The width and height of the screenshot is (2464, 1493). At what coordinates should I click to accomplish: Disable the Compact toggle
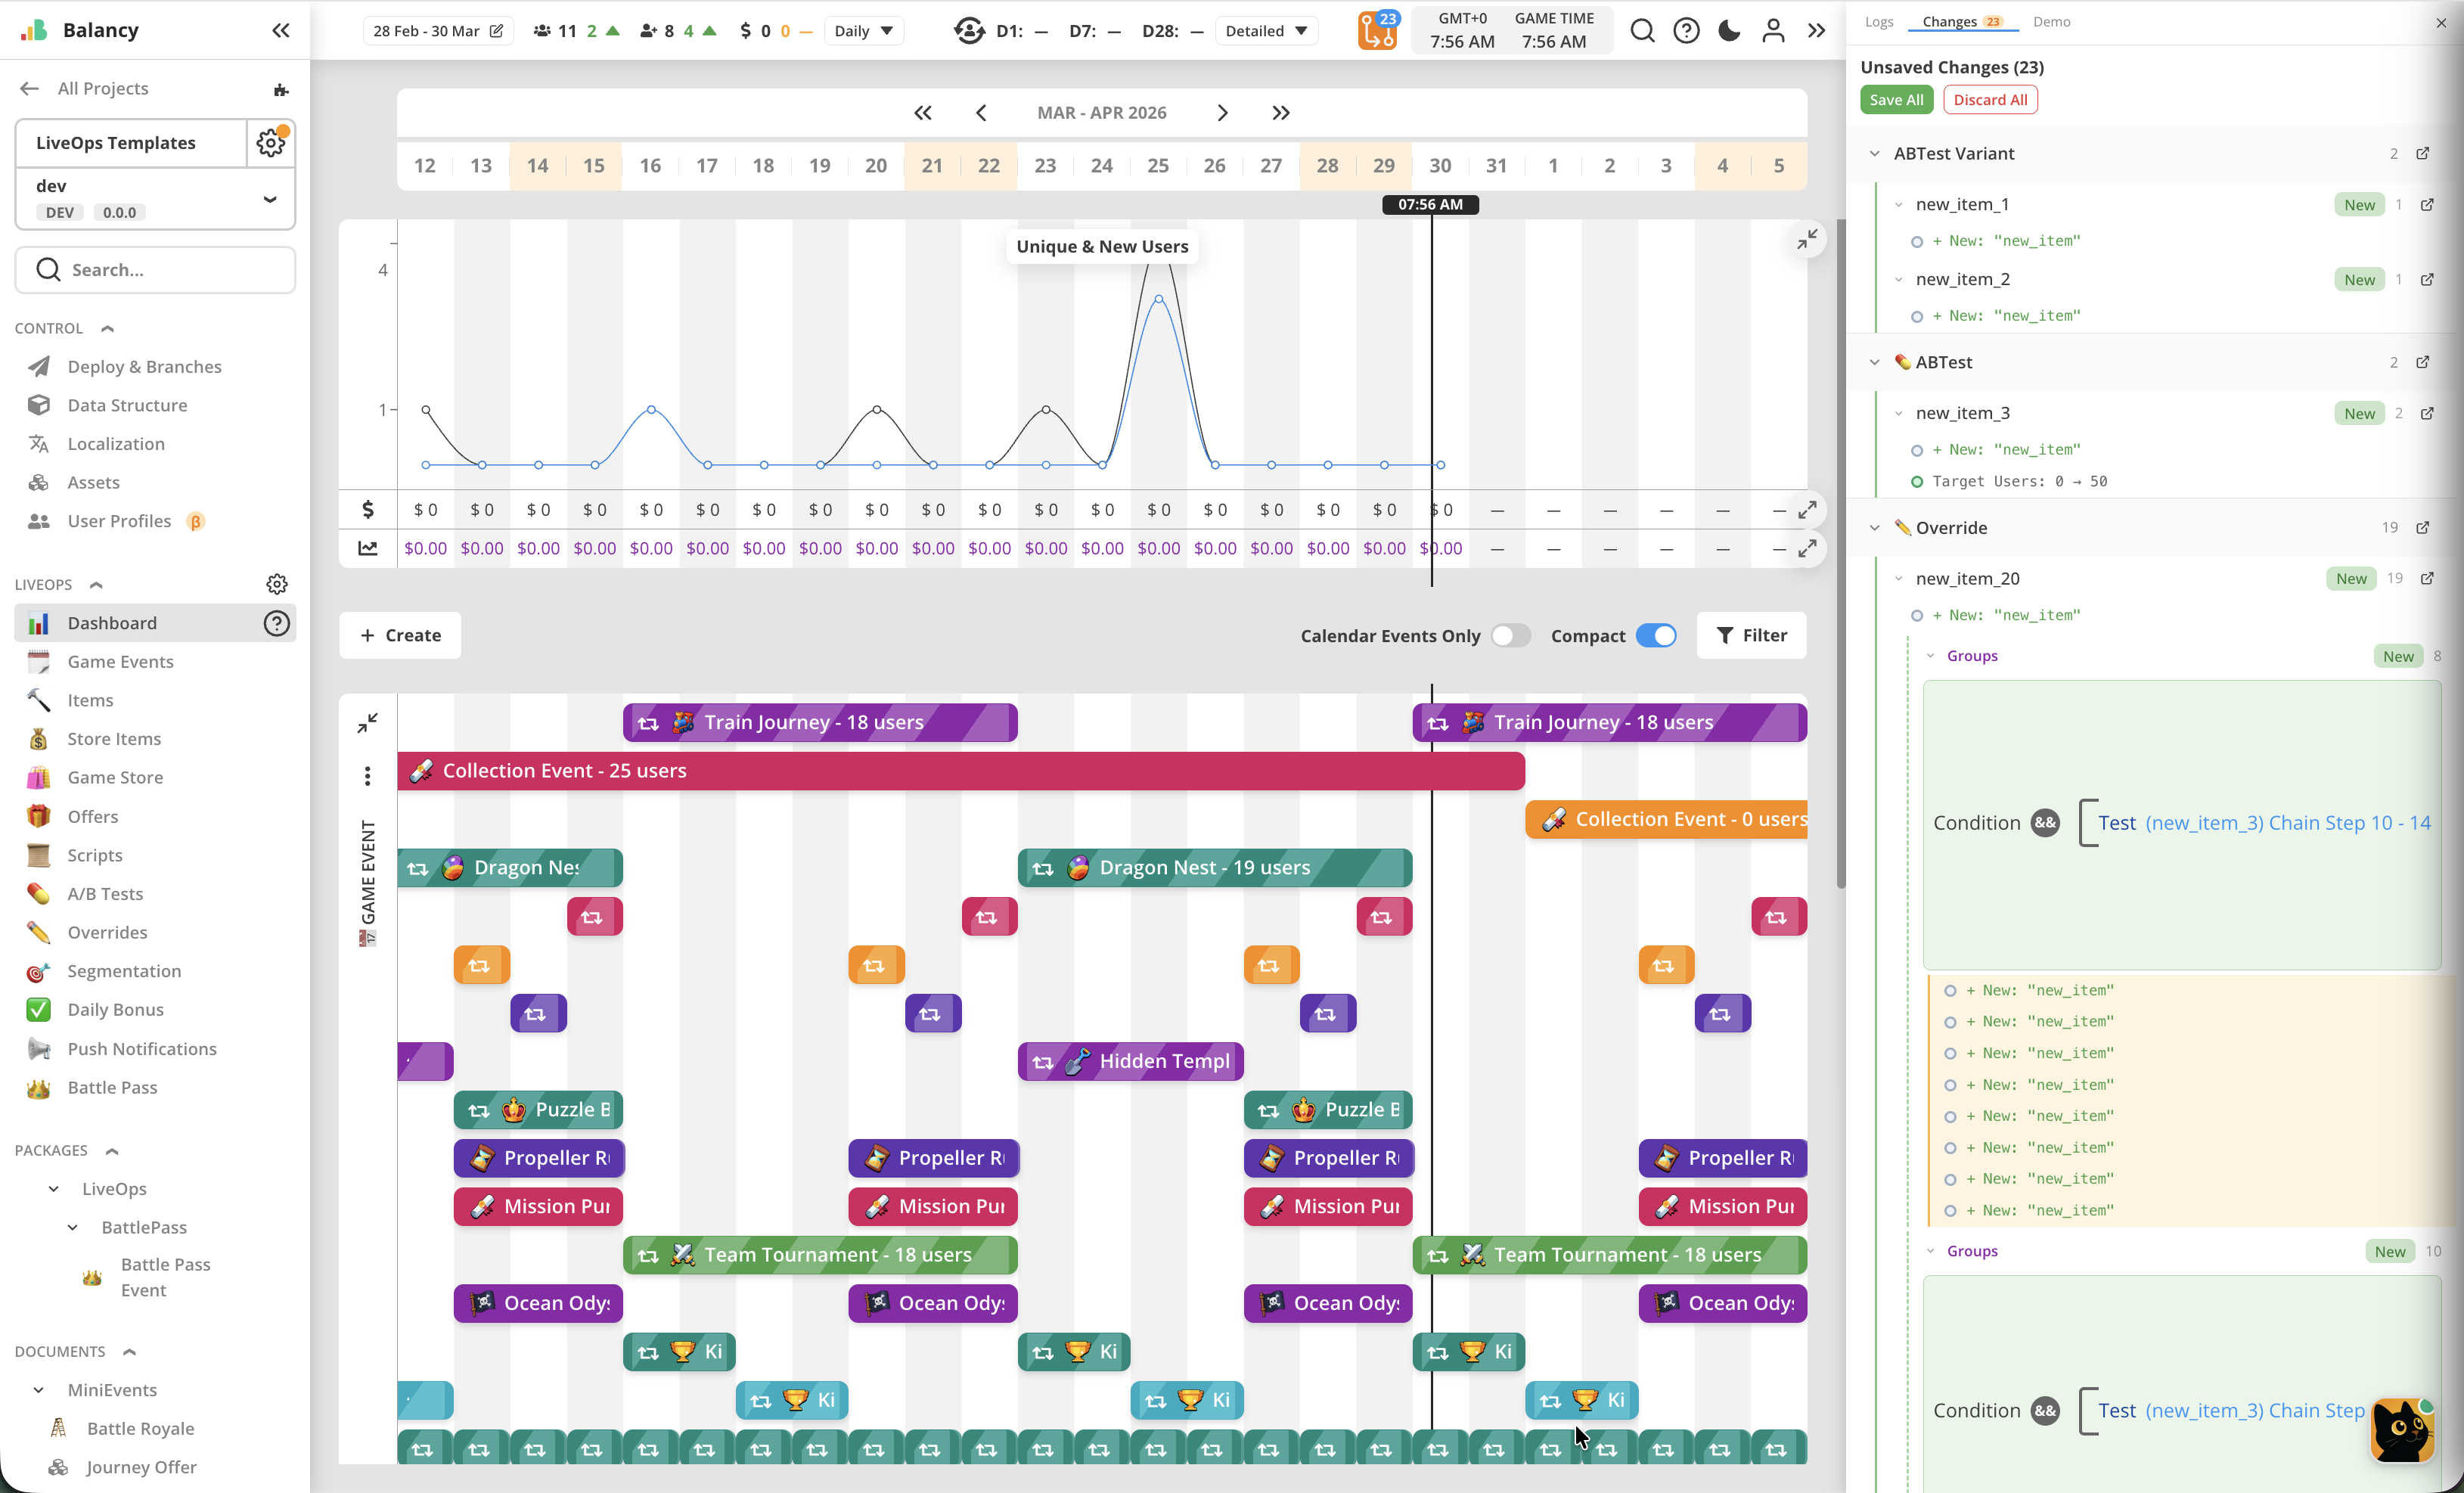pos(1656,636)
